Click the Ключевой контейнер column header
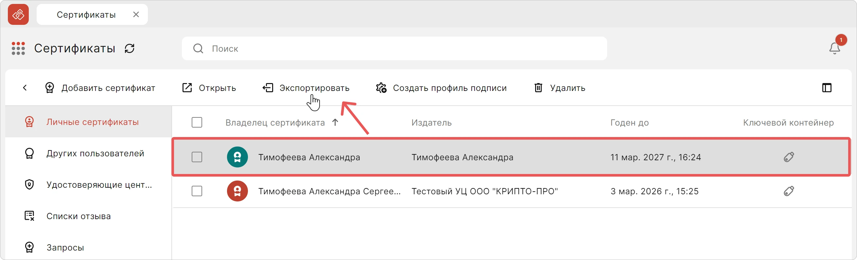Viewport: 857px width, 260px height. pyautogui.click(x=788, y=123)
